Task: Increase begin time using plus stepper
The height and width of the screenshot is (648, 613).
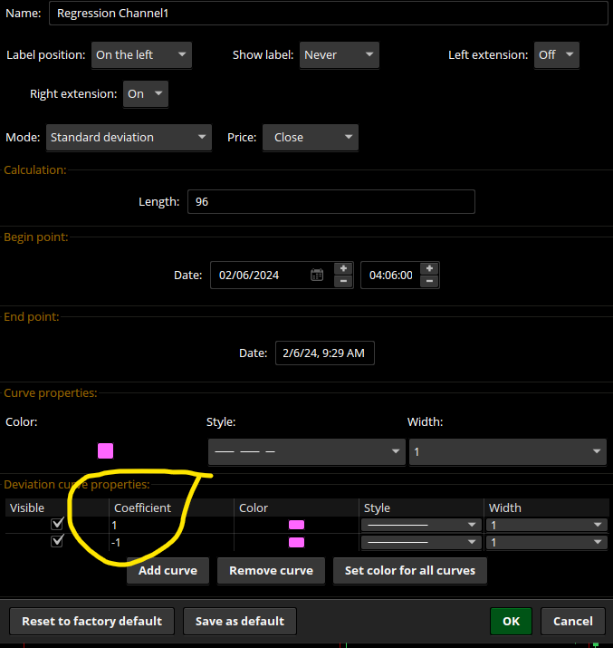Action: point(430,268)
